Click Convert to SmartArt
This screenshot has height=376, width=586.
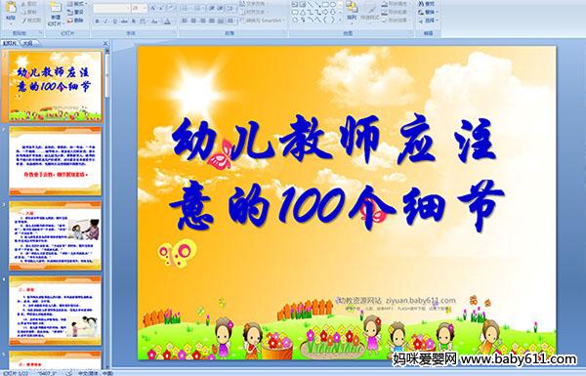click(263, 21)
